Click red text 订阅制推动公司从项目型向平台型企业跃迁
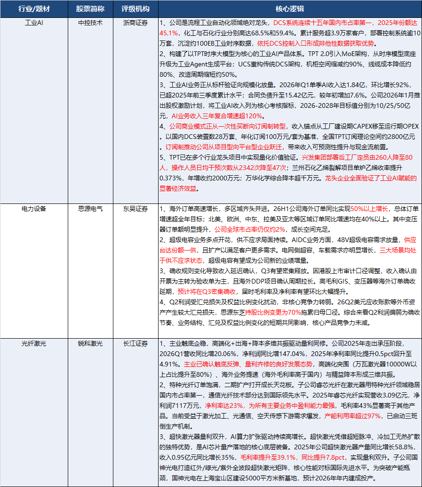Viewport: 422px width, 487px height. click(x=224, y=147)
